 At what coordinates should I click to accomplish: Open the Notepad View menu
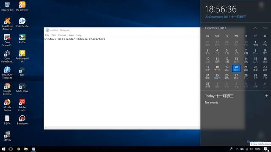pos(71,35)
